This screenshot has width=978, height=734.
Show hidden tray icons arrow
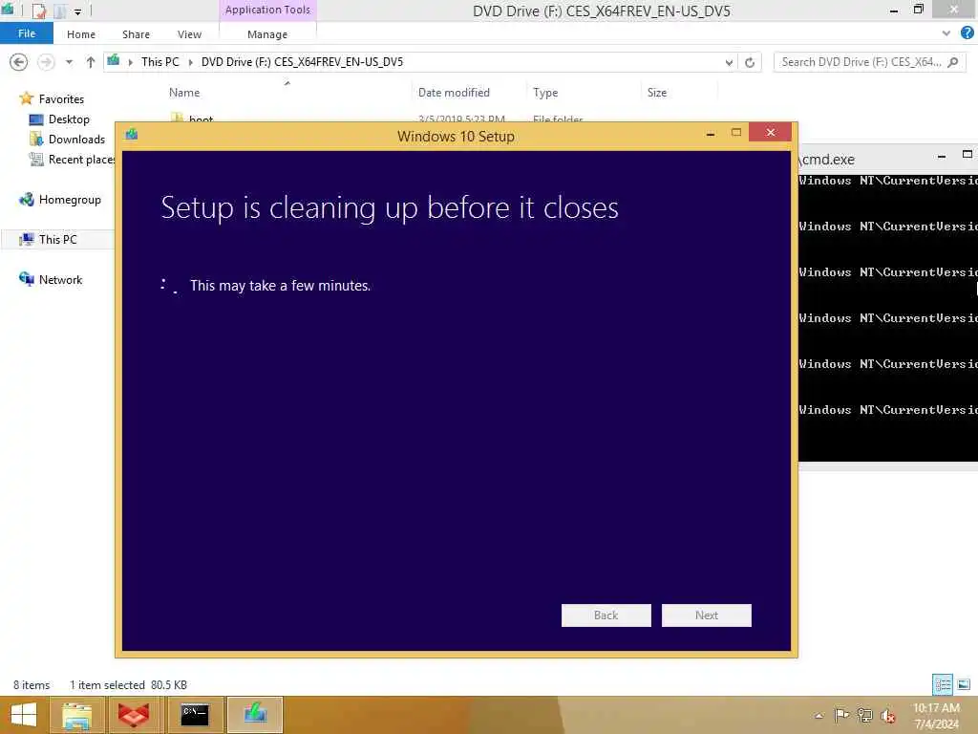point(819,716)
